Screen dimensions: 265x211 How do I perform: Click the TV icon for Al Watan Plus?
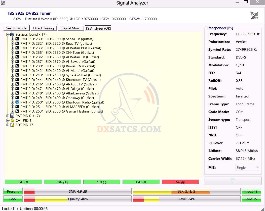click(x=17, y=48)
